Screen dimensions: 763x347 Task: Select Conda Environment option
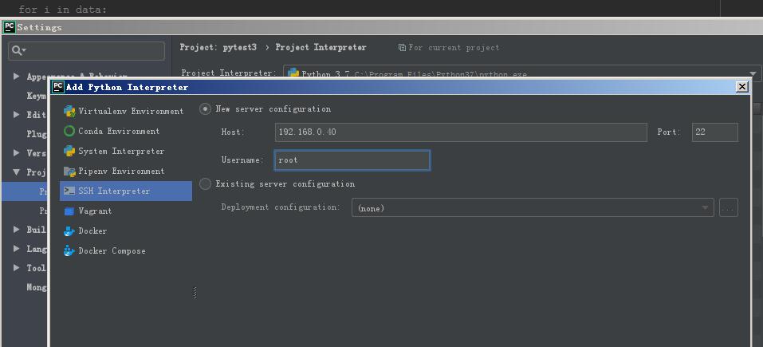tap(125, 131)
